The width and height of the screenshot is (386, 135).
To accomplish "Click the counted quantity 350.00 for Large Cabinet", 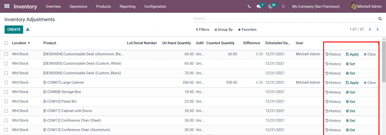I will point(232,82).
